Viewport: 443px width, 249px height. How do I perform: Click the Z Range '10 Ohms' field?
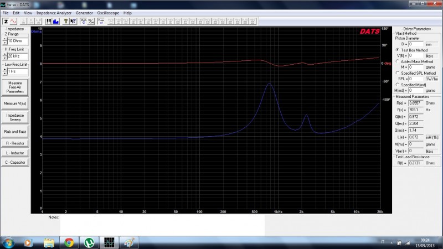[18, 41]
